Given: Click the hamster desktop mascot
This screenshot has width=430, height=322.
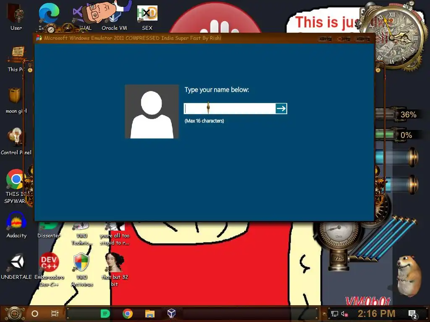Looking at the screenshot, I should pyautogui.click(x=409, y=275).
